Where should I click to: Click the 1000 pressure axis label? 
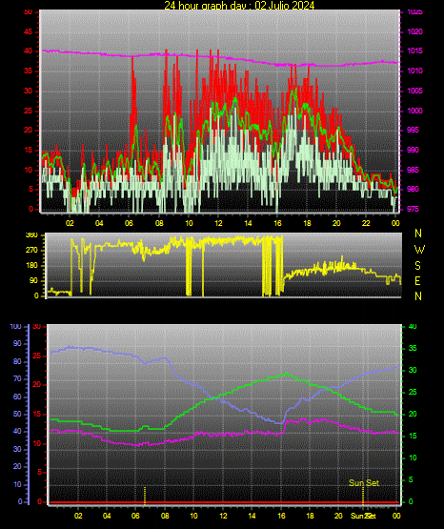[x=415, y=111]
